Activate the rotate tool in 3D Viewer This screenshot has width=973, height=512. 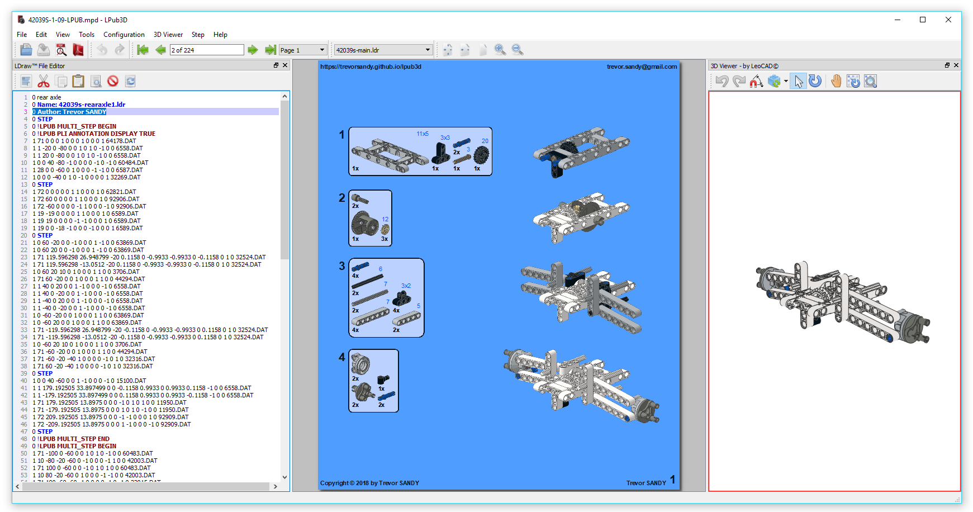click(815, 82)
